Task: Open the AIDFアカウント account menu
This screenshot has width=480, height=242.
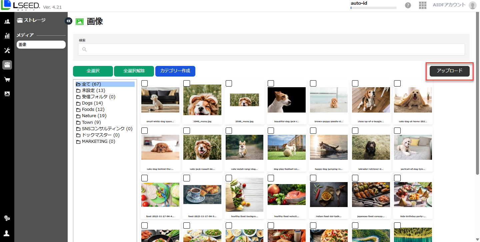Action: tap(454, 5)
